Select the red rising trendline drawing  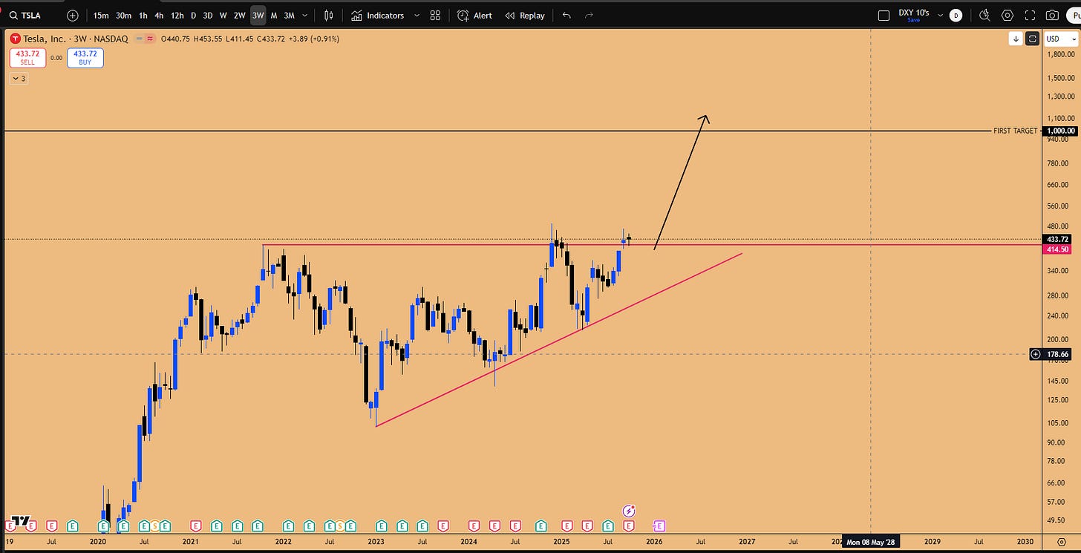[559, 340]
